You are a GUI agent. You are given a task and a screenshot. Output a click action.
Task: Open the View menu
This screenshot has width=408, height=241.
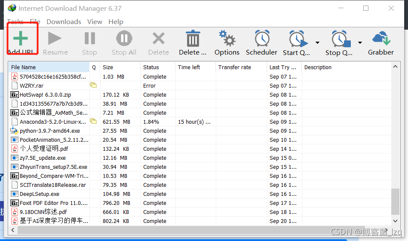pos(95,22)
